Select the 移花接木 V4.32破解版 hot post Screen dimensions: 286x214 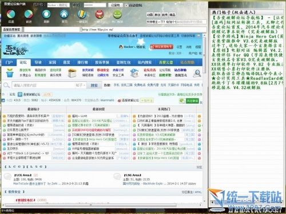(236, 87)
